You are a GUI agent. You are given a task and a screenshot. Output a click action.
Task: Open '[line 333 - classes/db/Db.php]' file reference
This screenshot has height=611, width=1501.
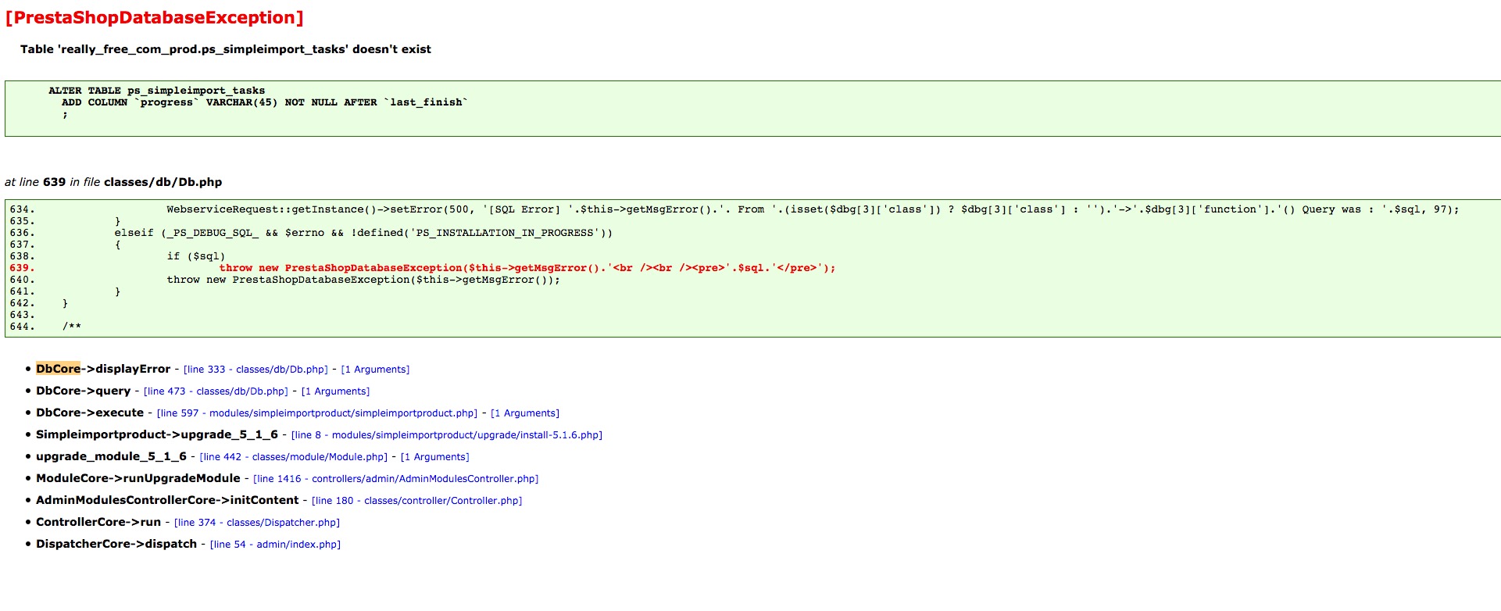pyautogui.click(x=256, y=370)
